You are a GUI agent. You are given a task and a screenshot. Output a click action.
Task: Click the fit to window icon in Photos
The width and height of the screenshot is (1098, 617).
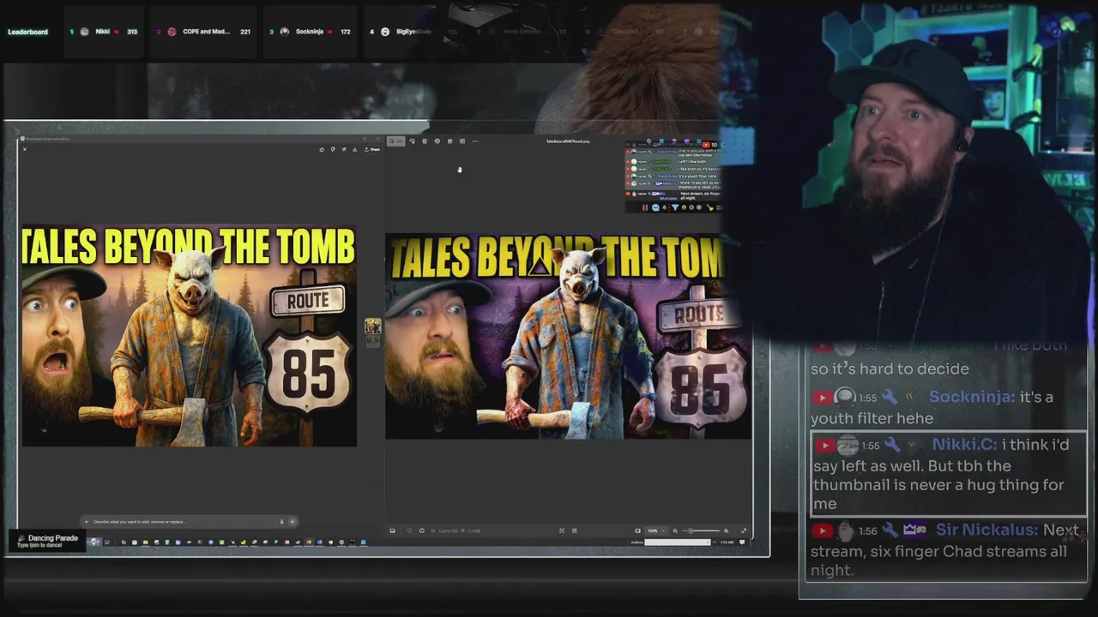(x=562, y=530)
